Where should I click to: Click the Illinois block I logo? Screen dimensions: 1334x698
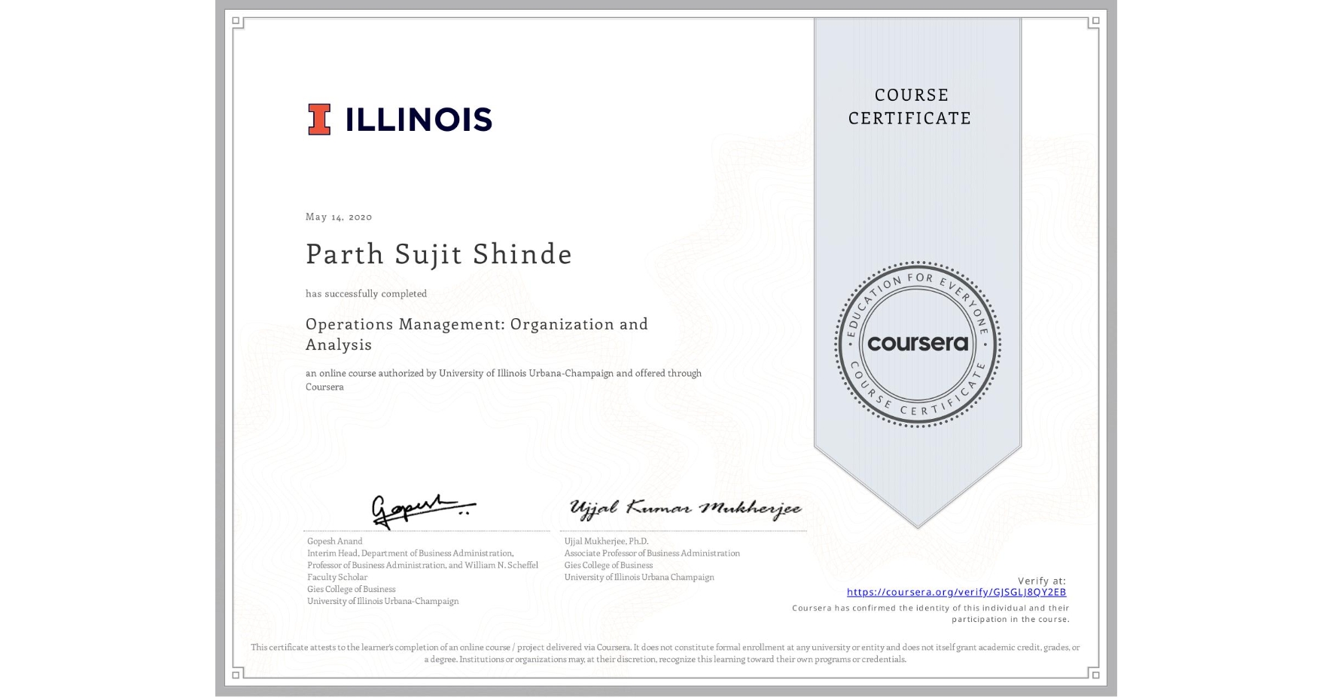(319, 119)
